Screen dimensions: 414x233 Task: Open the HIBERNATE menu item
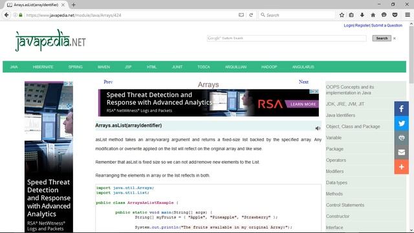[x=43, y=67]
